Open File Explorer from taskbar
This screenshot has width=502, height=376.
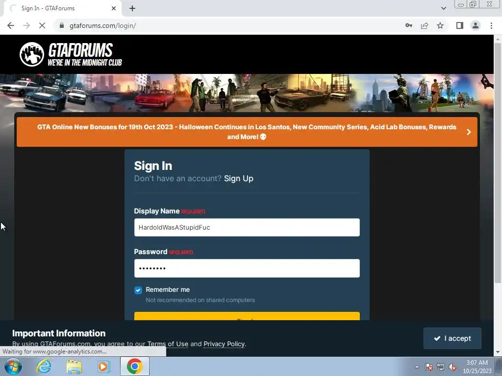pos(75,367)
